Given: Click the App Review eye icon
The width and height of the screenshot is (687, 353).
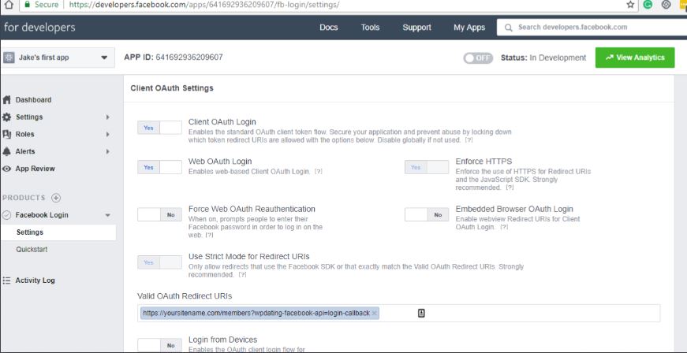Looking at the screenshot, I should (6, 169).
